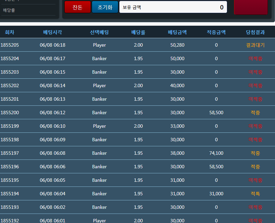The height and width of the screenshot is (223, 275).
Task: Select round number 1855198
Action: (x=10, y=140)
